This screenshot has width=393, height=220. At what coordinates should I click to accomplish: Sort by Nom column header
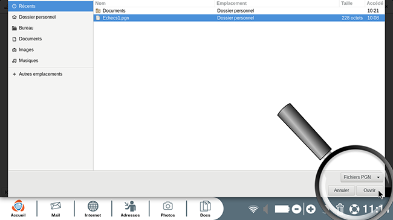pyautogui.click(x=154, y=3)
